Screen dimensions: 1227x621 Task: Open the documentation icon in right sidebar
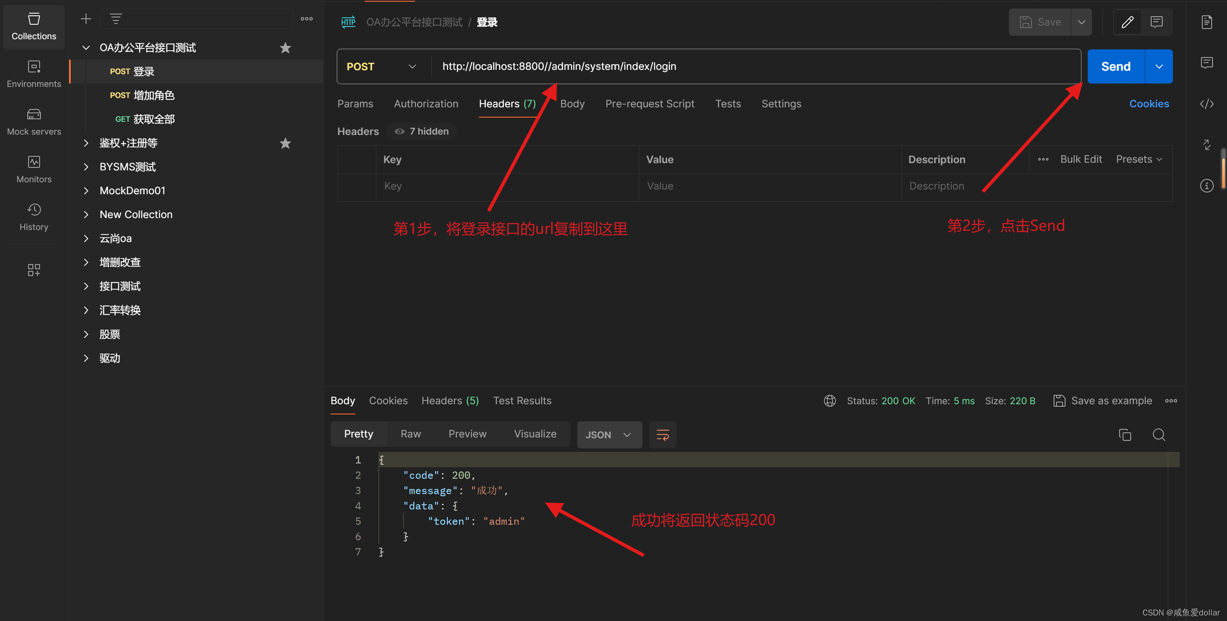click(x=1206, y=22)
